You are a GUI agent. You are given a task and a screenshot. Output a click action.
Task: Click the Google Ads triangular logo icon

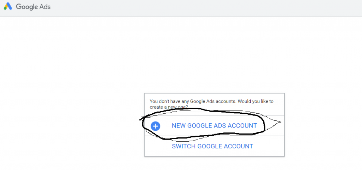[x=8, y=6]
